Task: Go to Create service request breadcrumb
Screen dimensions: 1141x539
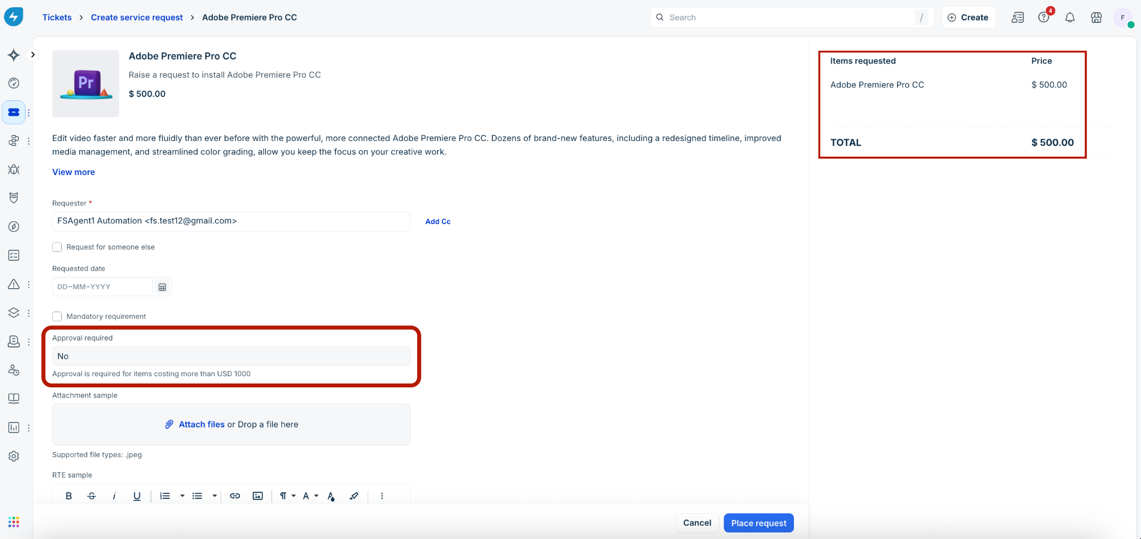Action: coord(136,17)
